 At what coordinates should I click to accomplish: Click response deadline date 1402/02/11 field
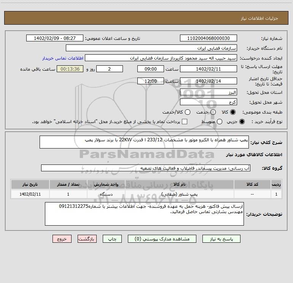(x=209, y=69)
